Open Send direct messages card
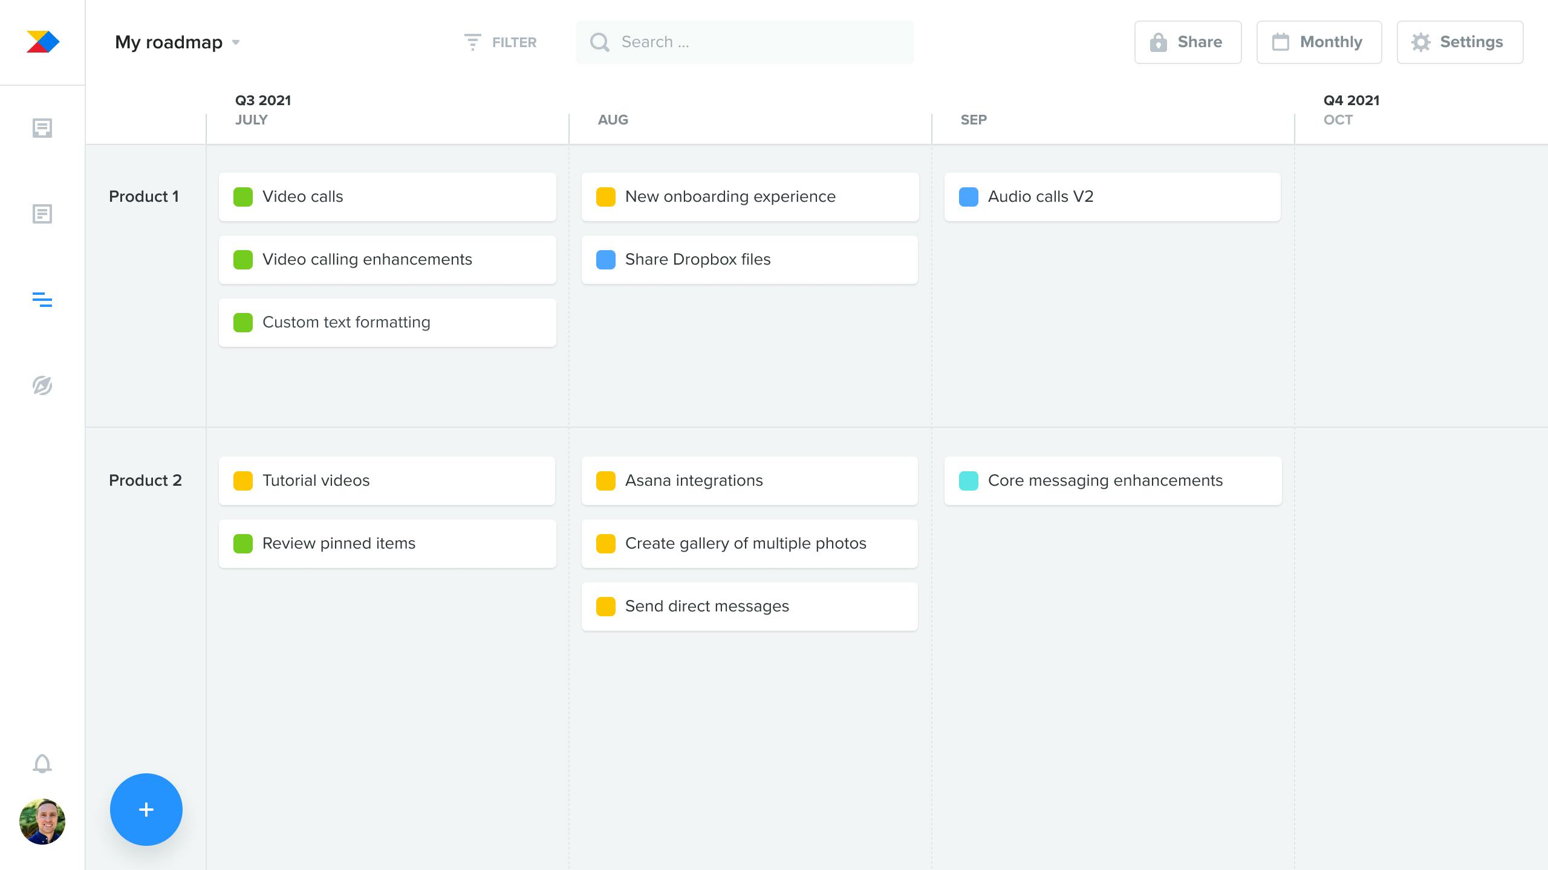The height and width of the screenshot is (870, 1548). tap(750, 607)
